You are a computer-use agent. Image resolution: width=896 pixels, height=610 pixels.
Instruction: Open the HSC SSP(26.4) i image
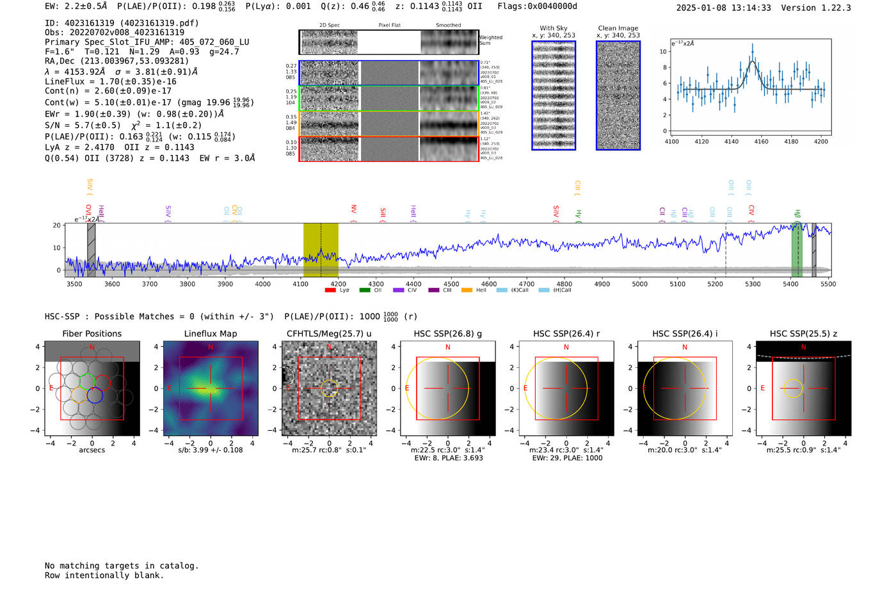pos(685,389)
